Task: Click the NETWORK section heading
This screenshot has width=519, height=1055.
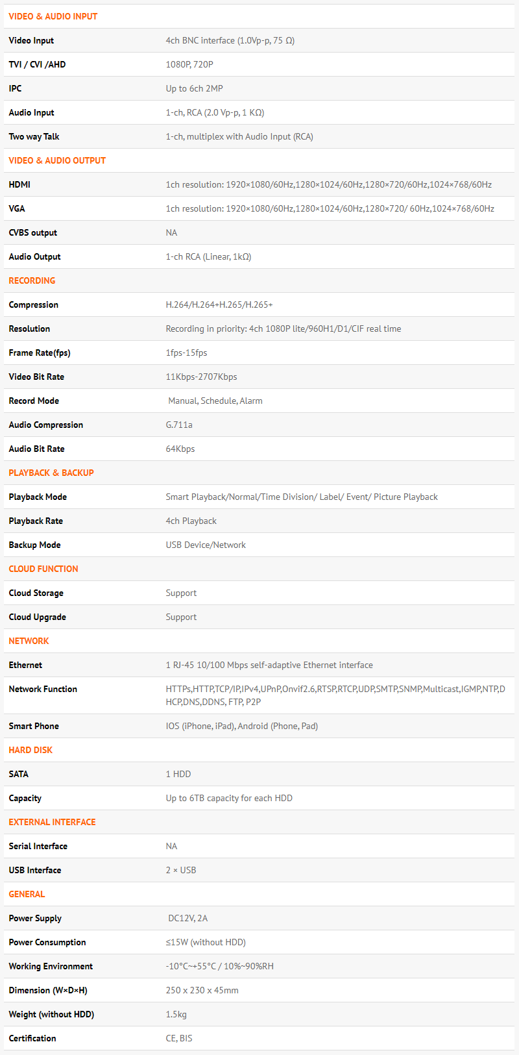Action: 29,641
